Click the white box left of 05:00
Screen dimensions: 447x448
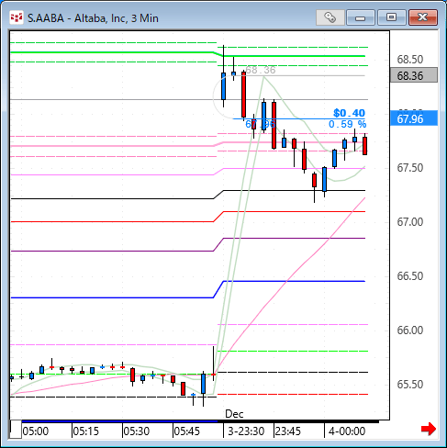pyautogui.click(x=16, y=430)
